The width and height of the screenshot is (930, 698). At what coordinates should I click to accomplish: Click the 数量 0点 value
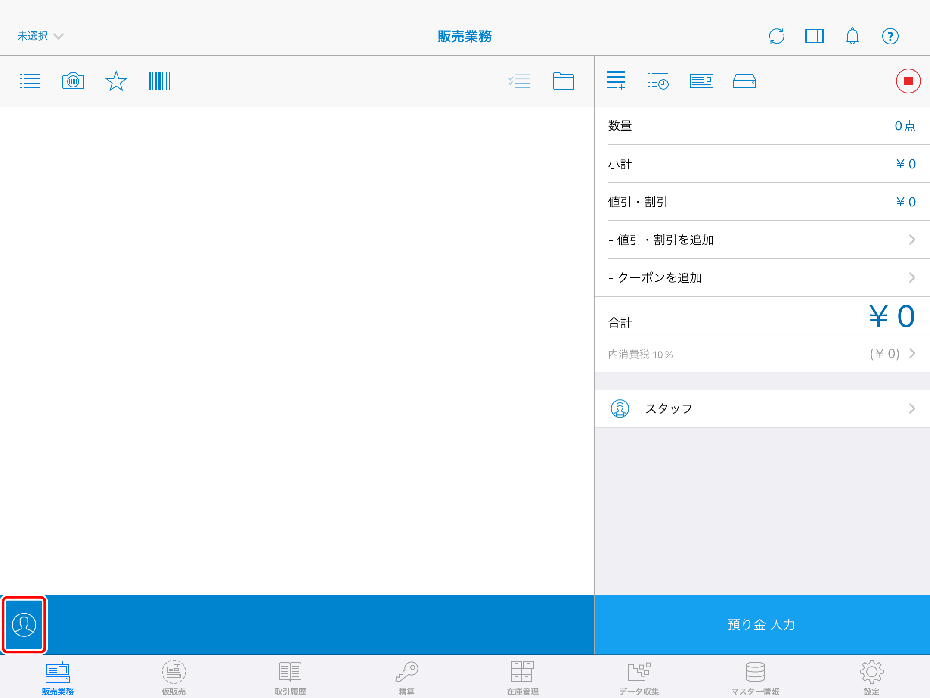point(905,126)
